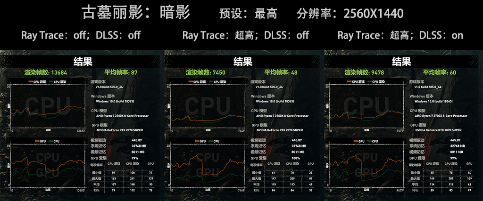The image size is (483, 201).
Task: Click the 视频记忆 8011 MB value in right panel
Action: [457, 152]
